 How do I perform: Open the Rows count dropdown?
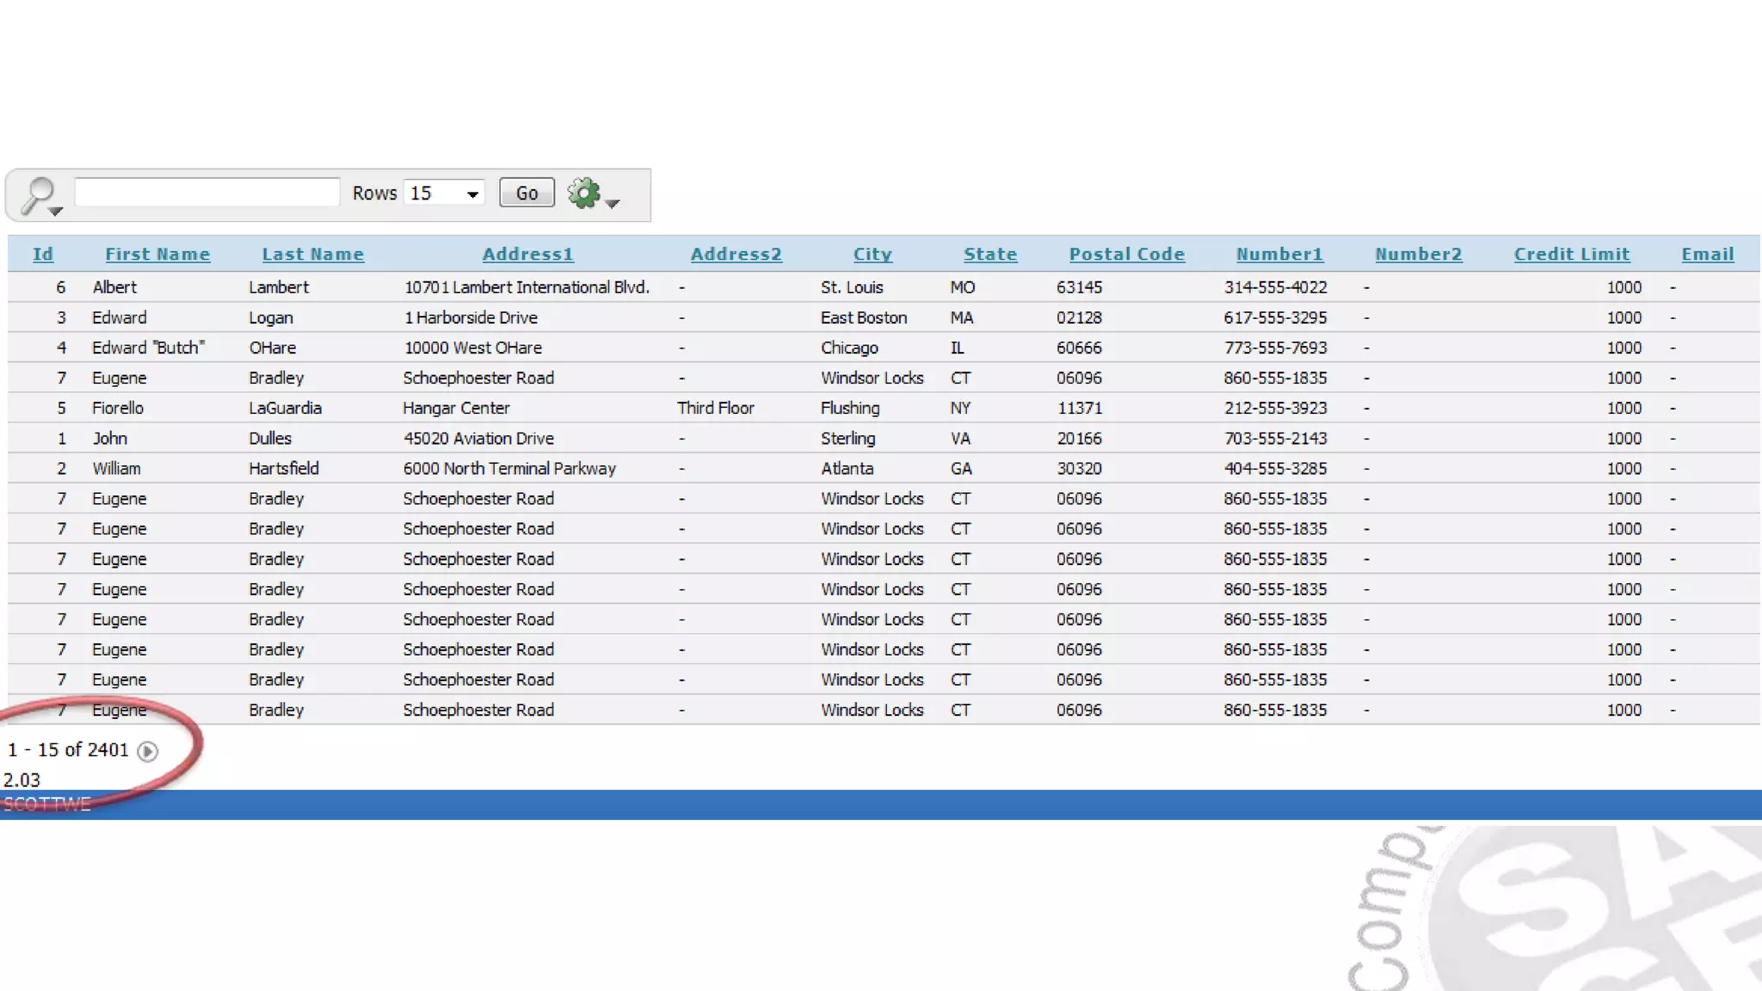click(444, 194)
